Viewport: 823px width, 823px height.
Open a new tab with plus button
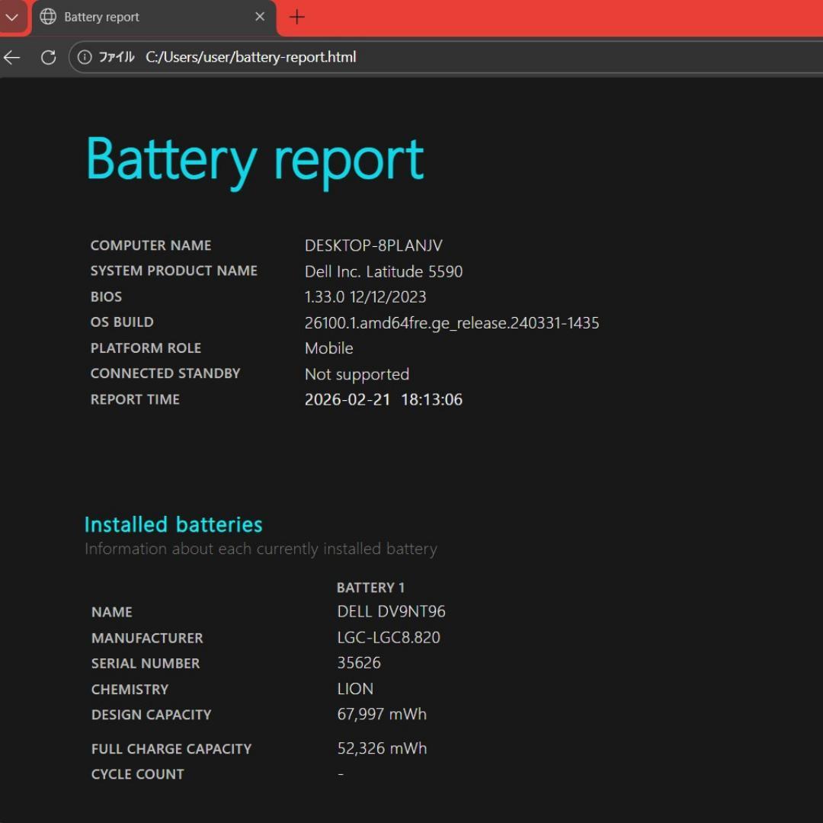tap(297, 17)
